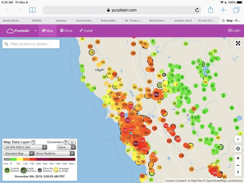Show all tabs overview icon
The image size is (244, 183).
236,10
